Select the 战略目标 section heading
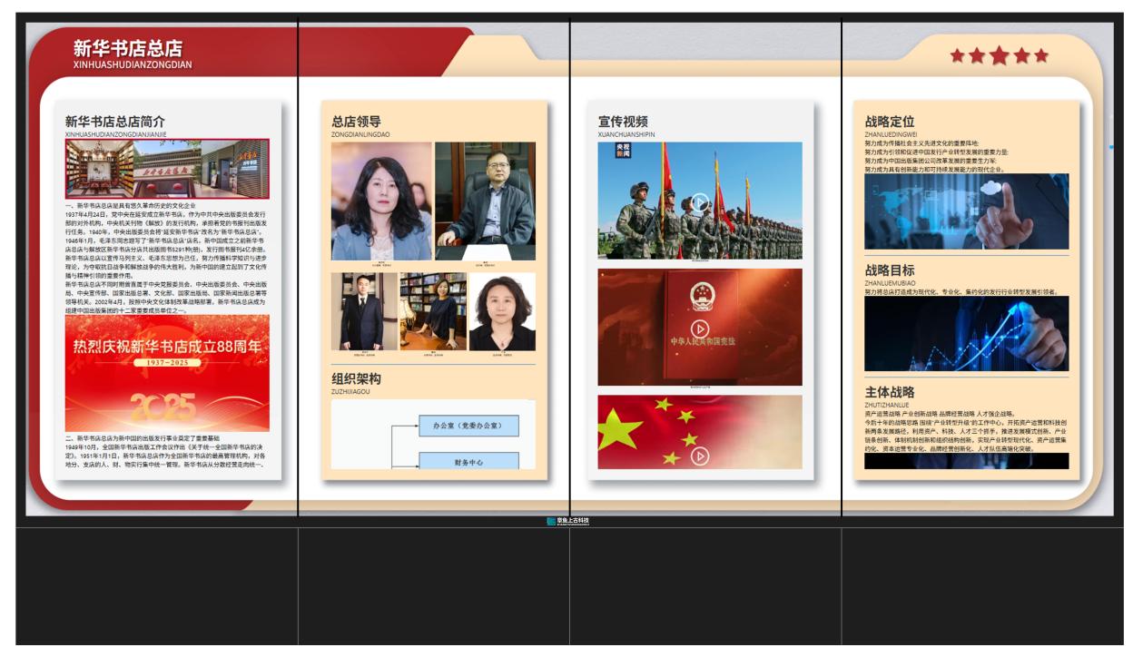The image size is (1133, 657). (x=890, y=270)
